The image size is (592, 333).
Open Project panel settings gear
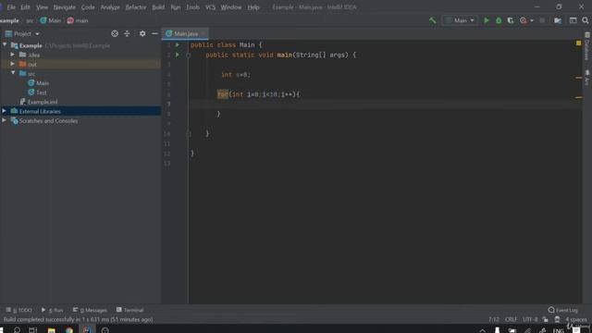[142, 33]
